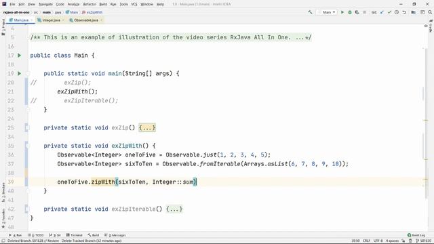Commit changes with the green checkmark
The image size is (434, 244).
[x=389, y=12]
